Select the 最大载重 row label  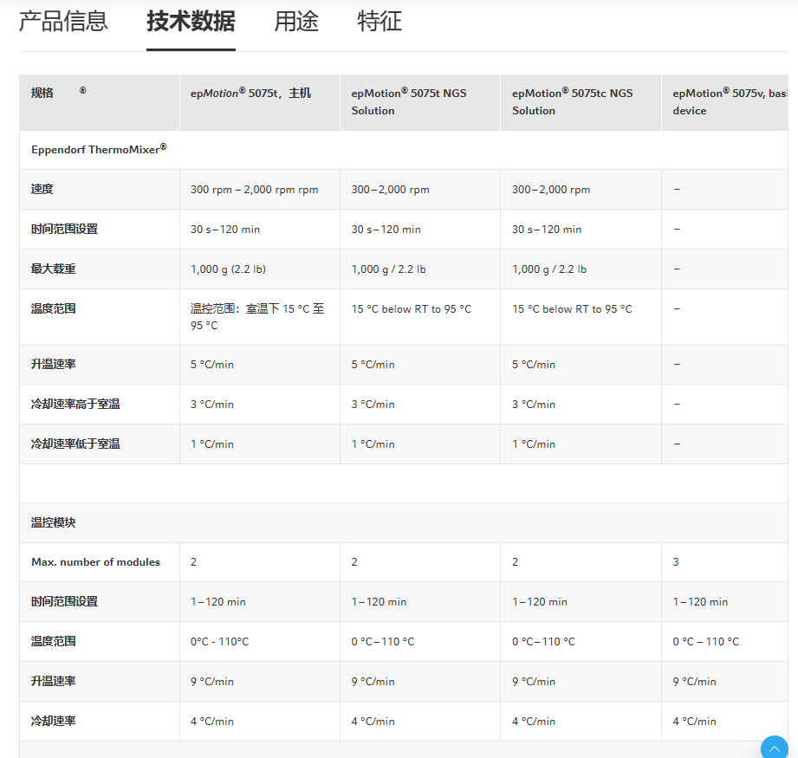tap(54, 269)
